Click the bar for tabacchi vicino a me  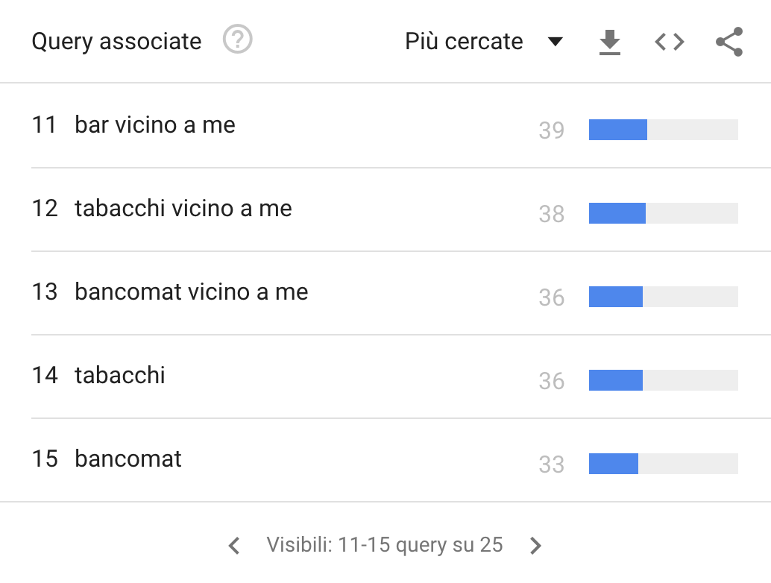[663, 213]
